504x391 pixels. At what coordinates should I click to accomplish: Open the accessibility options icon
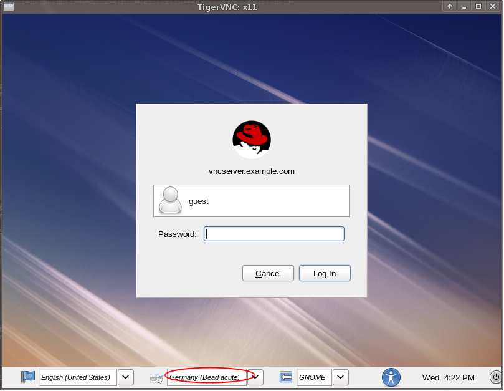[391, 377]
